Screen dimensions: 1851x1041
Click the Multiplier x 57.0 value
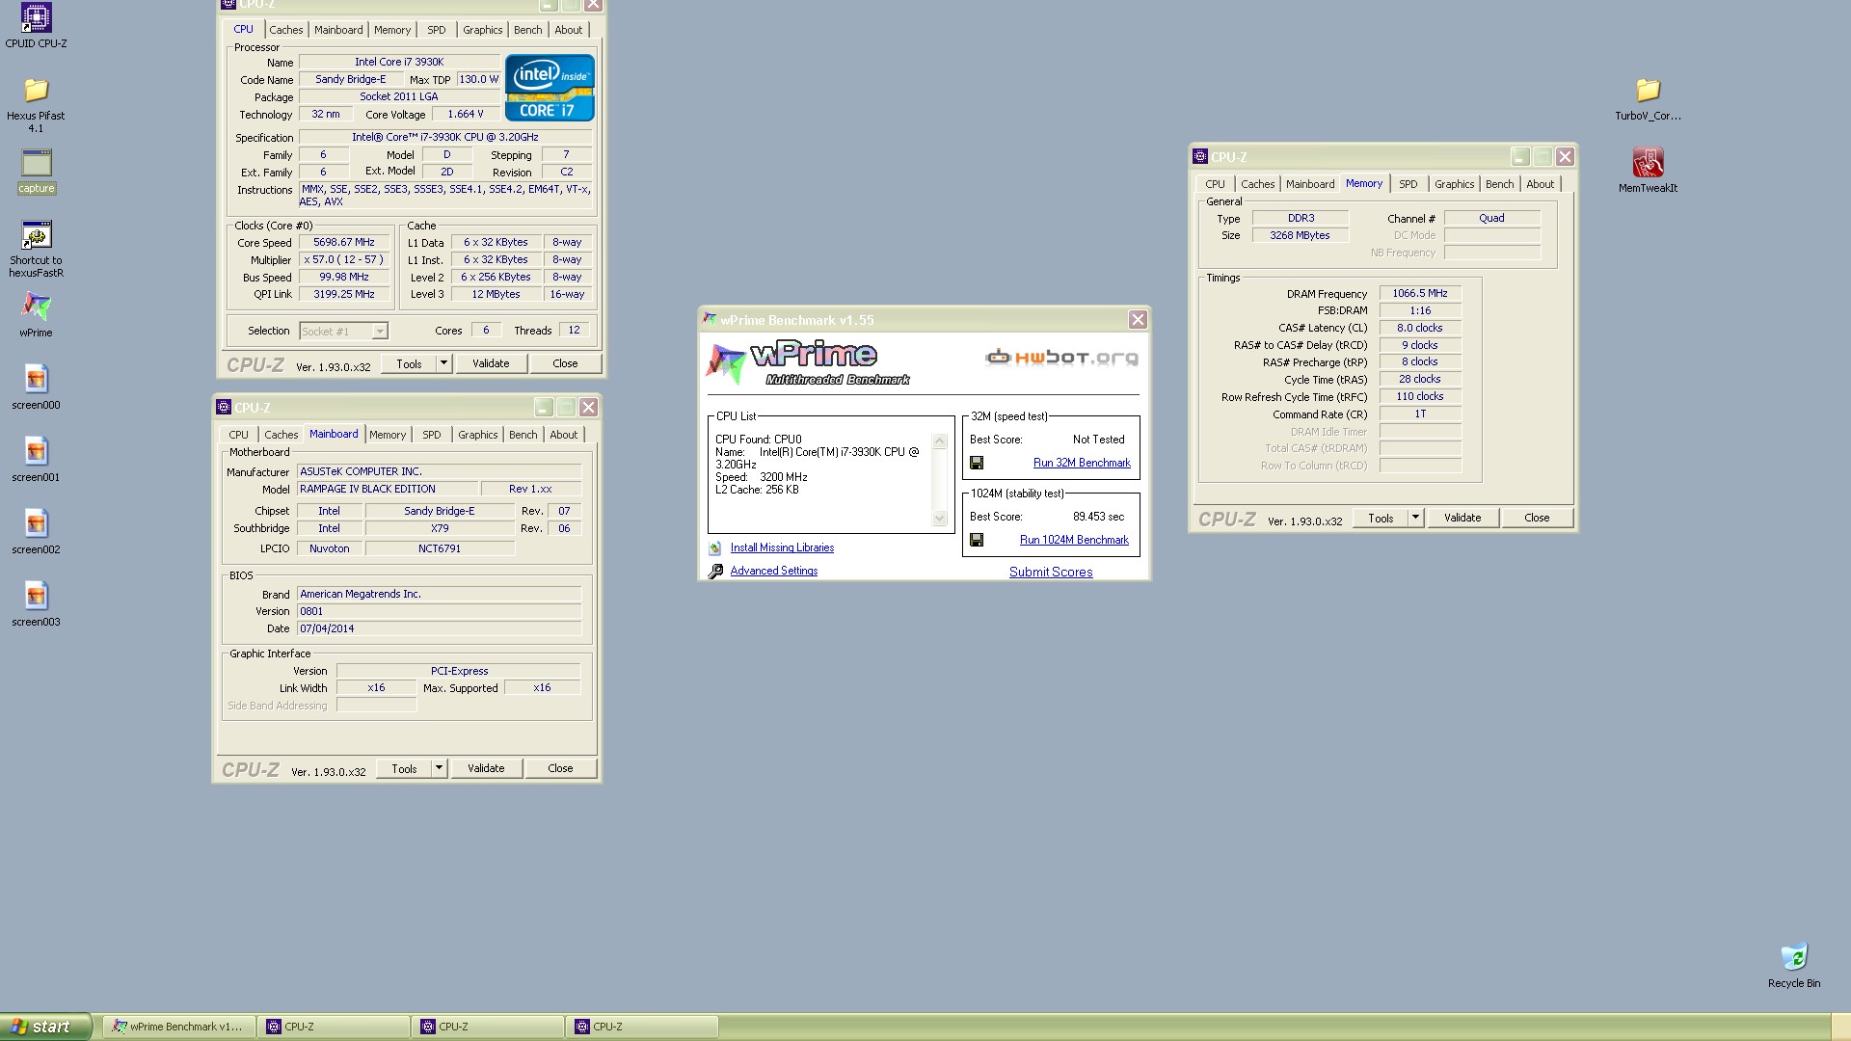click(x=344, y=260)
